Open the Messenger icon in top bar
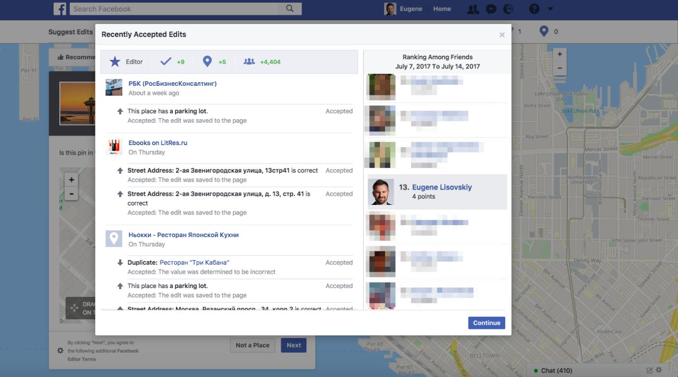 click(491, 9)
